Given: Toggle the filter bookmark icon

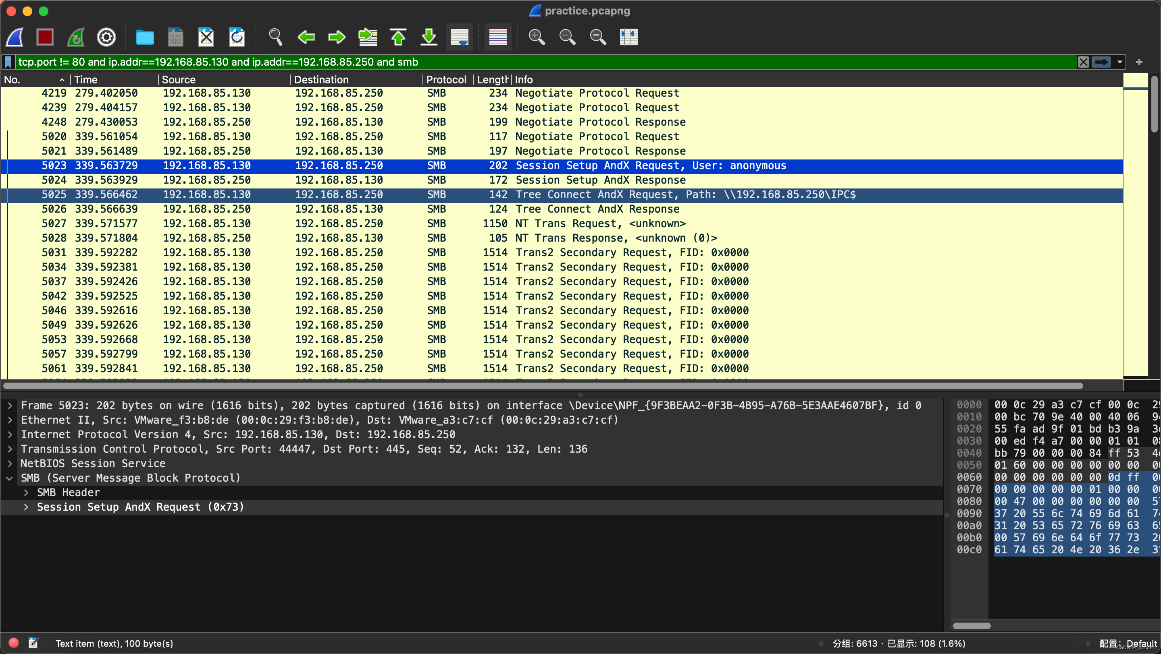Looking at the screenshot, I should pos(8,62).
